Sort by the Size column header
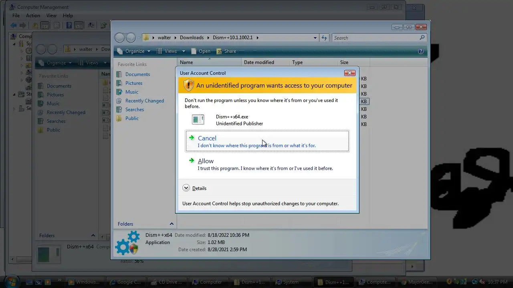The image size is (513, 288). (x=353, y=62)
